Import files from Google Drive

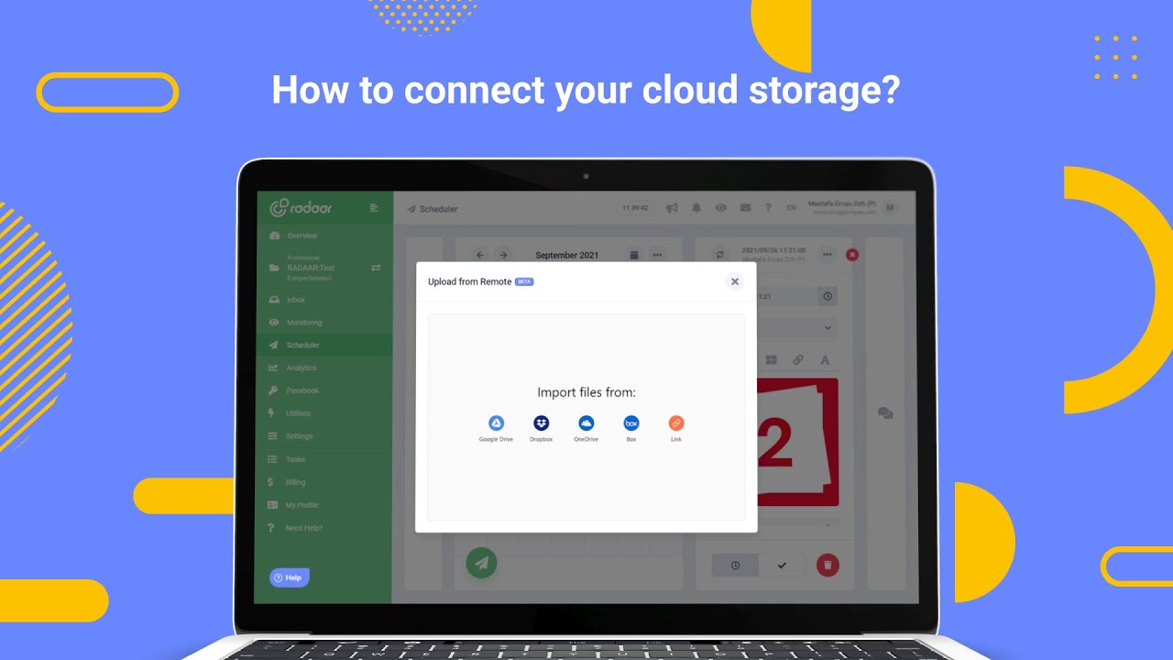tap(496, 428)
